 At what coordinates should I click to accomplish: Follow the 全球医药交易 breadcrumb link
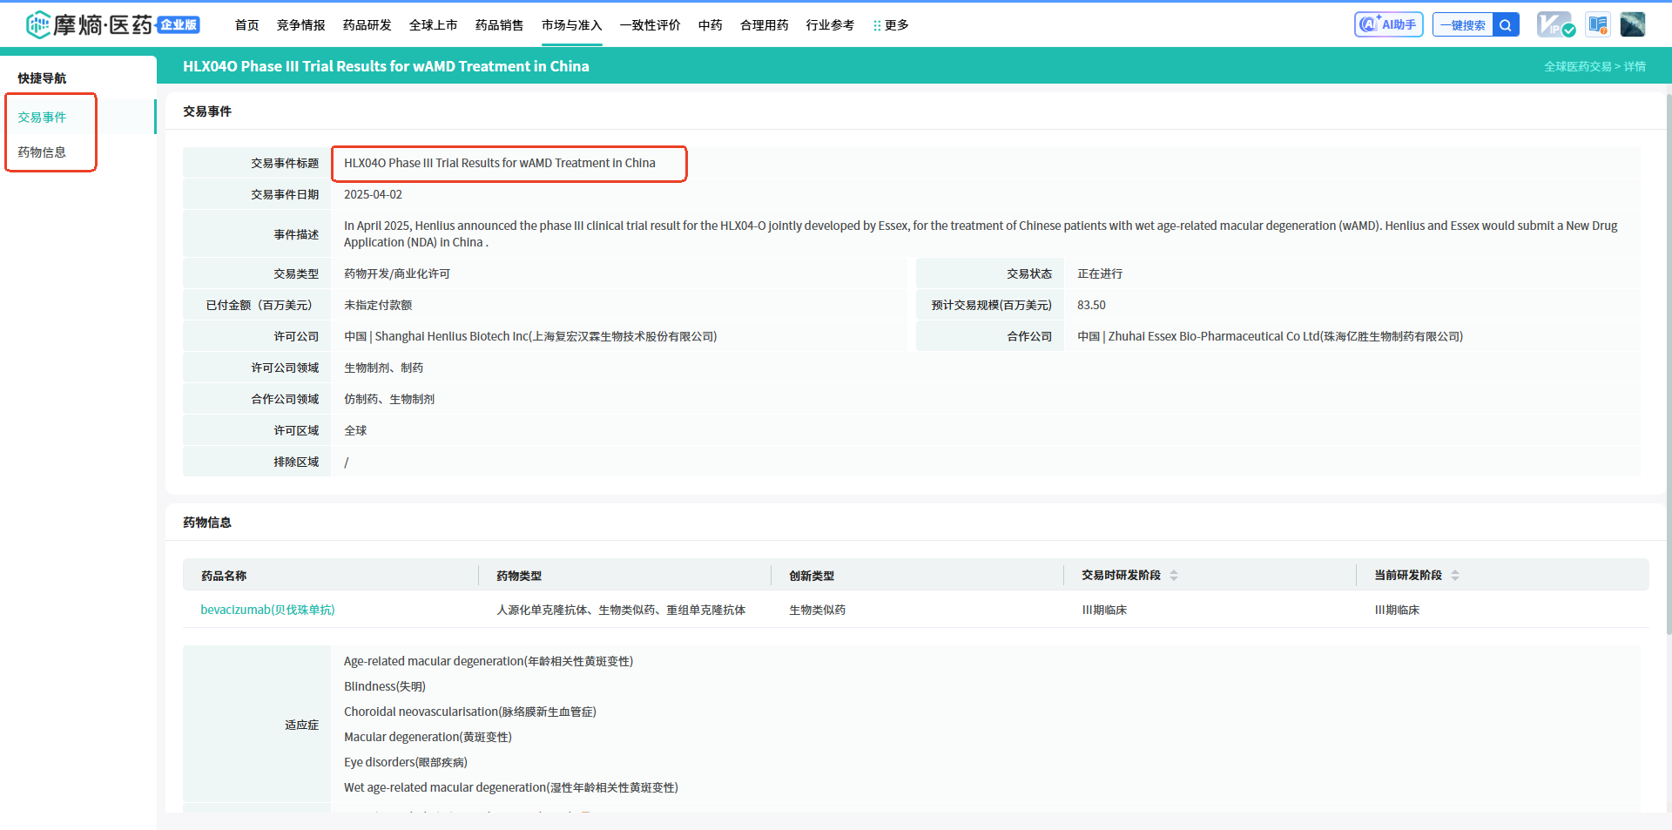(x=1578, y=66)
